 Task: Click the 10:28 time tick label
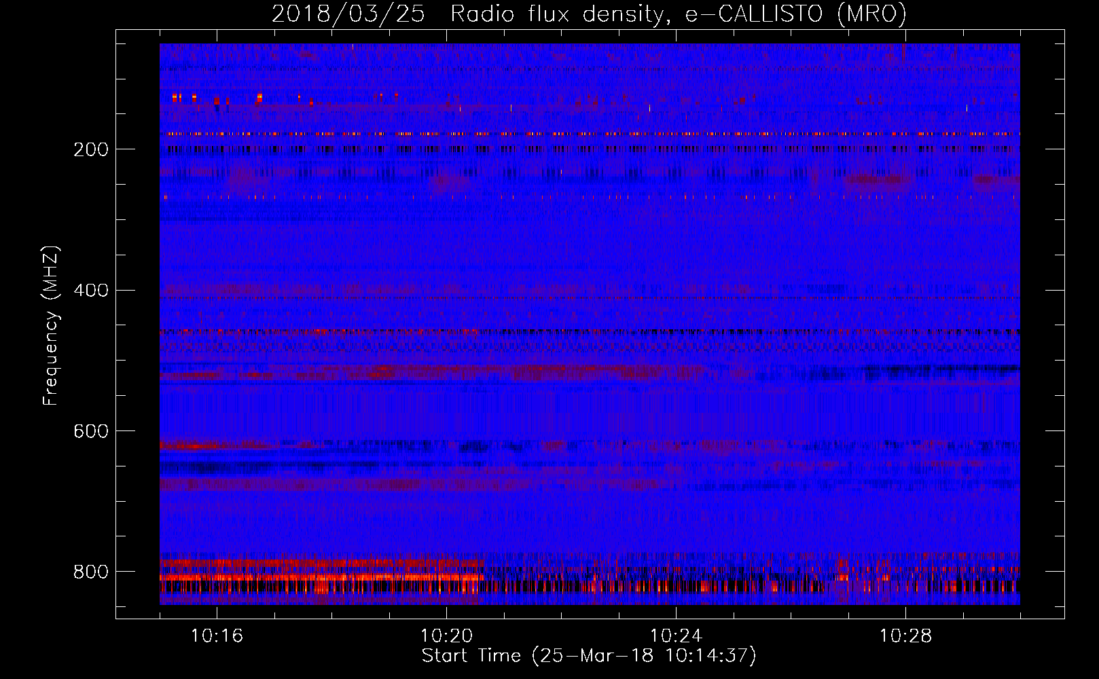(905, 636)
